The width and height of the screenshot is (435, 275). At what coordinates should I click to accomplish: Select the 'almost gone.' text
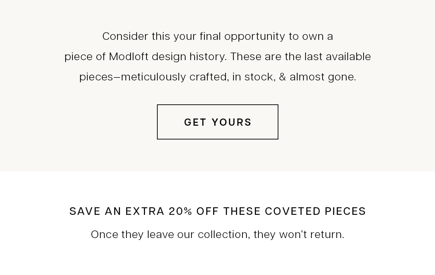click(x=323, y=77)
